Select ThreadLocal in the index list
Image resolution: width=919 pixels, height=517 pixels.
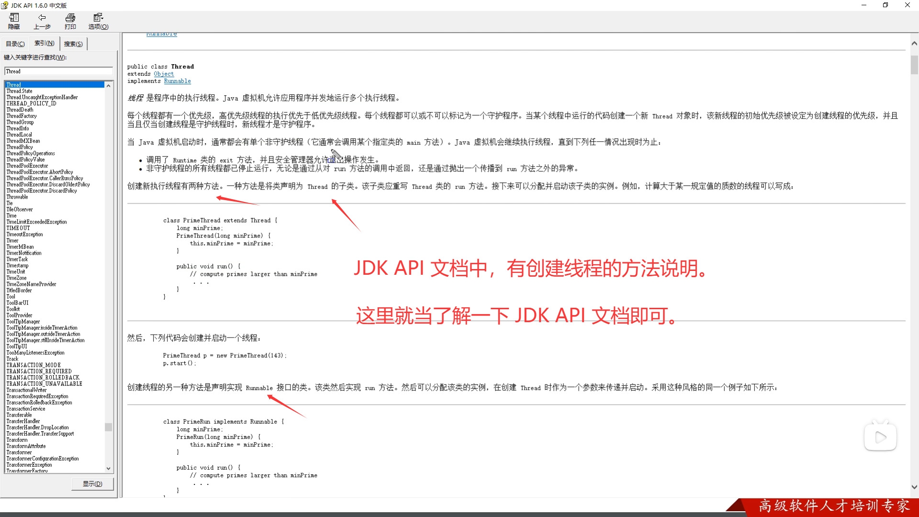[19, 135]
